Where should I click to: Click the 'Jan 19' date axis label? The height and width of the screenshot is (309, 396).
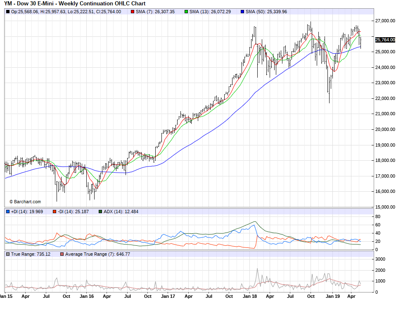pos(332,296)
